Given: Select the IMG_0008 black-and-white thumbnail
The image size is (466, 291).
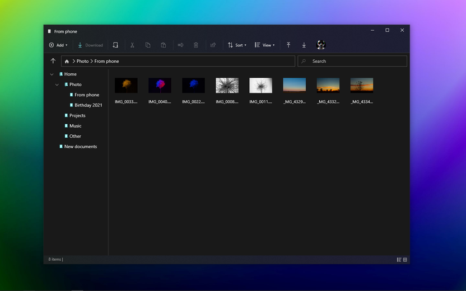Looking at the screenshot, I should (227, 86).
